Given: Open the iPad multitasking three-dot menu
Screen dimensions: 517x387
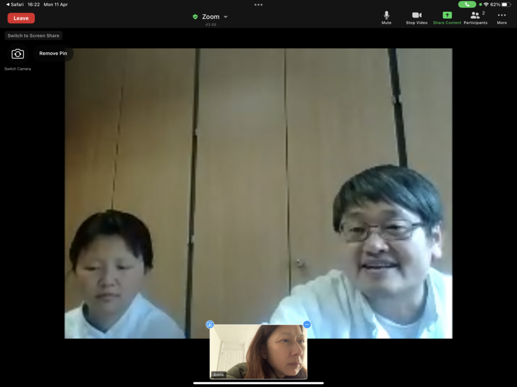Looking at the screenshot, I should click(258, 5).
